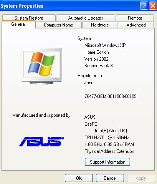This screenshot has height=184, width=157.
Task: Click the greyed-out Apply button
Action: pyautogui.click(x=141, y=178)
